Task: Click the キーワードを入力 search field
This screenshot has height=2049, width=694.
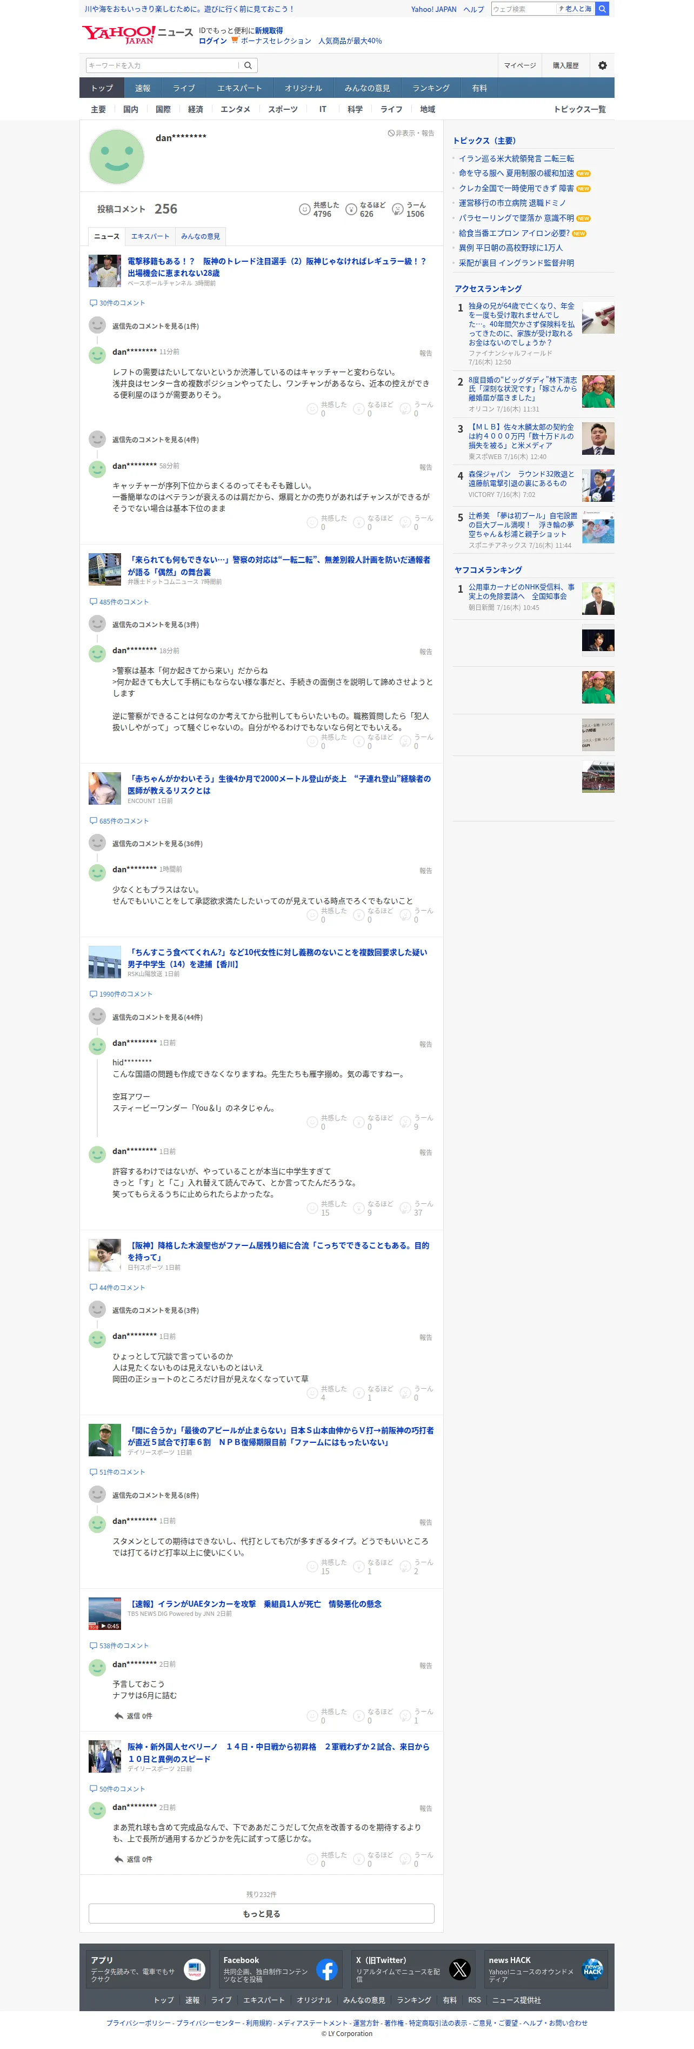Action: coord(162,65)
